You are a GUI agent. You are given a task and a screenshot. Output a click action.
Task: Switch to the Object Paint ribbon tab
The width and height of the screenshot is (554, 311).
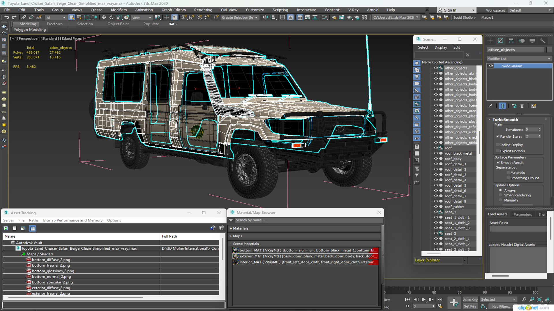[x=118, y=24]
